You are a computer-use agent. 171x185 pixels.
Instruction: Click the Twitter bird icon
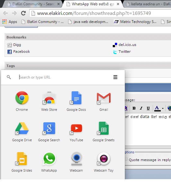[x=115, y=52]
